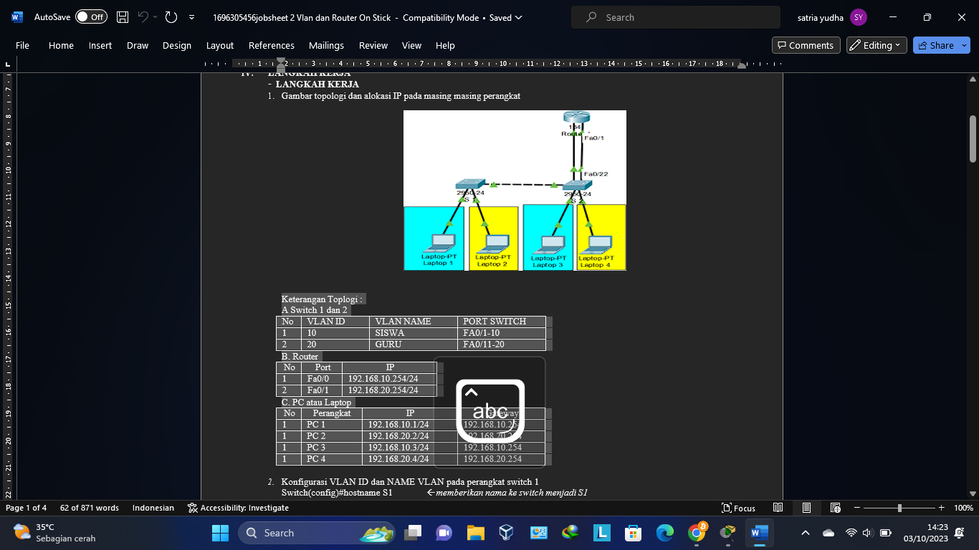Enable Focus mode from status bar
979x550 pixels.
point(738,508)
